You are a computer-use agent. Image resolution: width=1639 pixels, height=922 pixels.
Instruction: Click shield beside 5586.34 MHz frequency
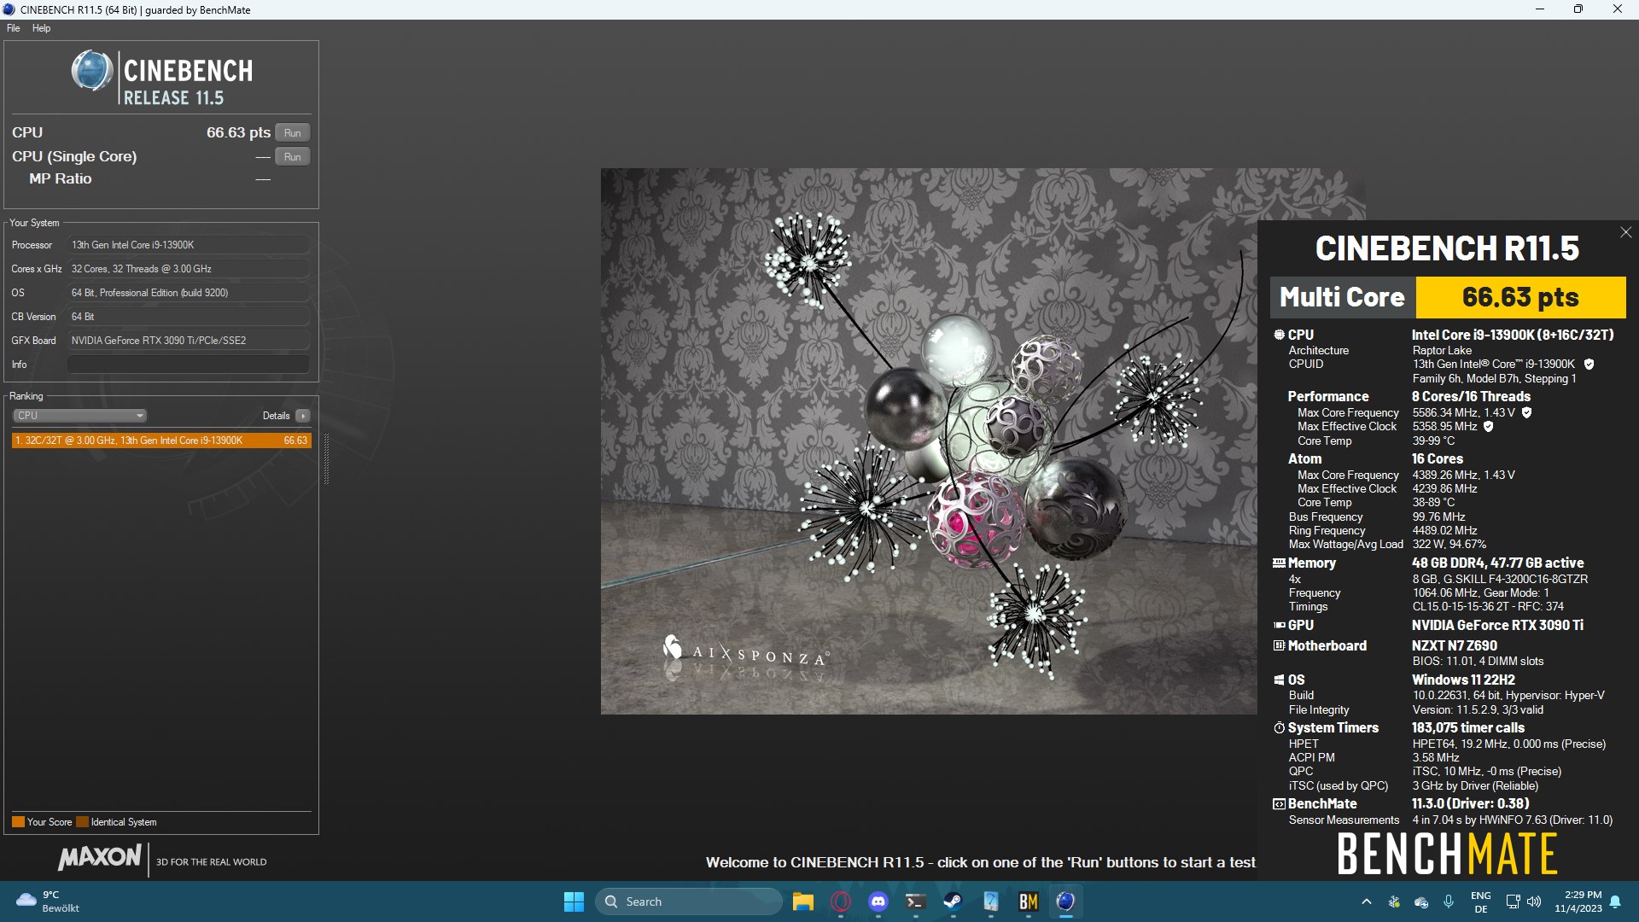coord(1526,412)
